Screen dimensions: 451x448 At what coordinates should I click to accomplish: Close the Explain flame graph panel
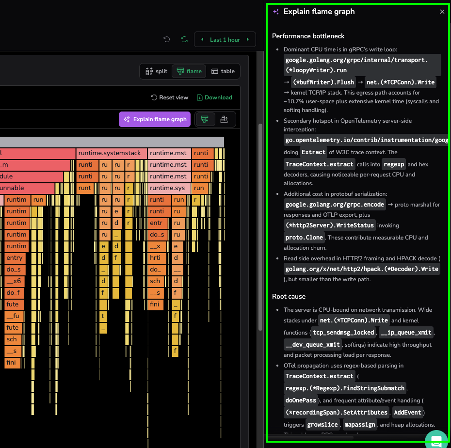click(x=442, y=12)
